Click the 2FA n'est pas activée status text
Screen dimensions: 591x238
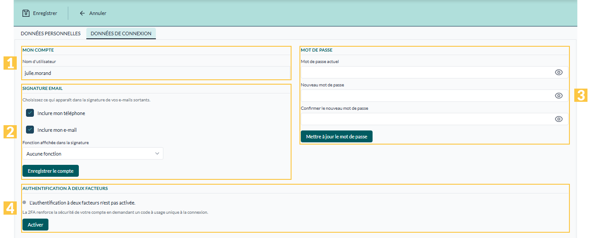[x=82, y=203]
